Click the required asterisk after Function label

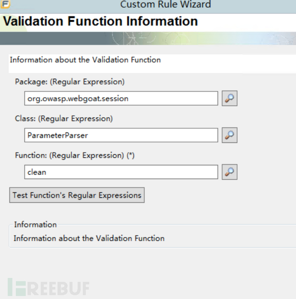(x=132, y=156)
